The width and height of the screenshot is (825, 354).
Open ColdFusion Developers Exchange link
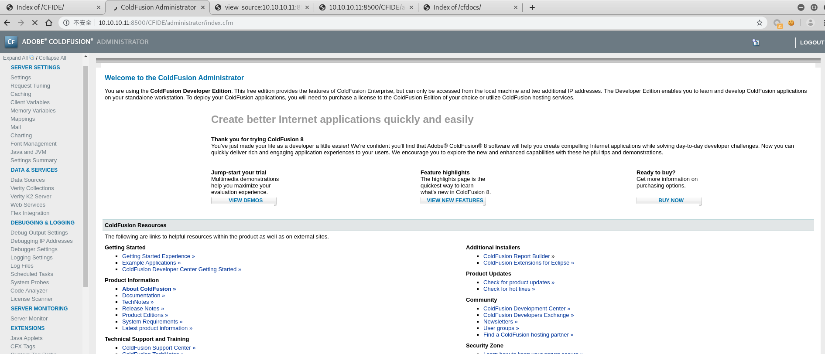click(528, 315)
